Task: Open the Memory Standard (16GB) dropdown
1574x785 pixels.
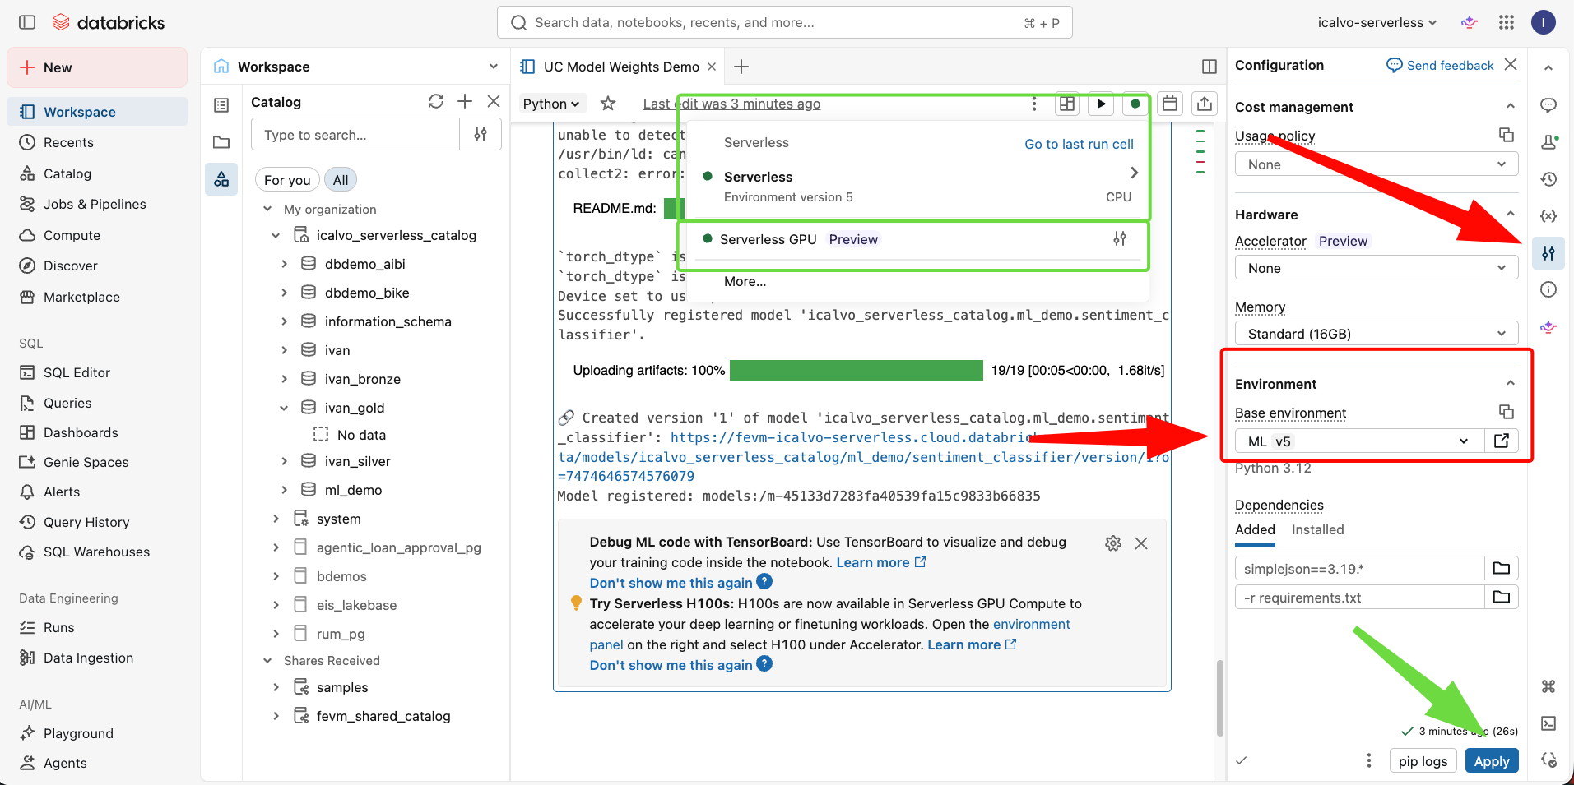Action: tap(1377, 334)
